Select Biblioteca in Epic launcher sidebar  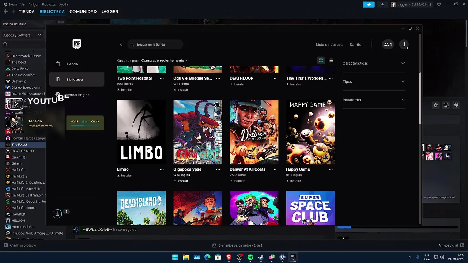[x=77, y=79]
